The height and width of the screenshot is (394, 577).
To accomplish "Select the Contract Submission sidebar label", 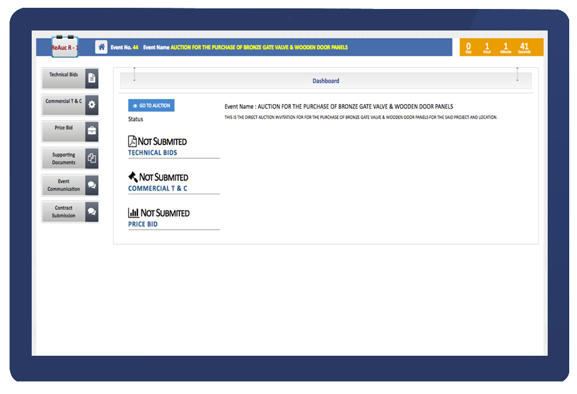I will [63, 212].
